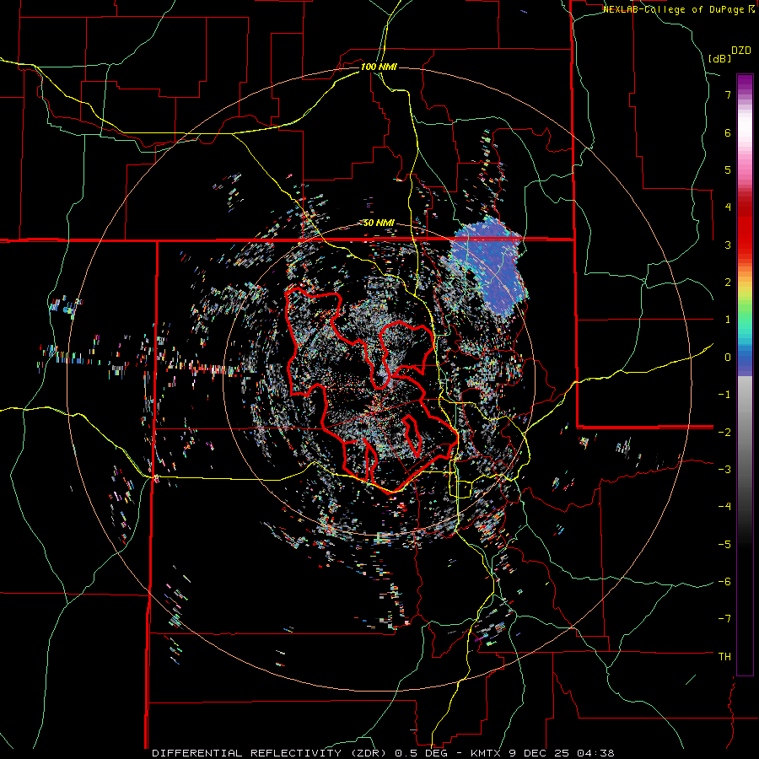This screenshot has height=759, width=759.
Task: Click the 9 DEC 25 date text
Action: click(x=538, y=753)
